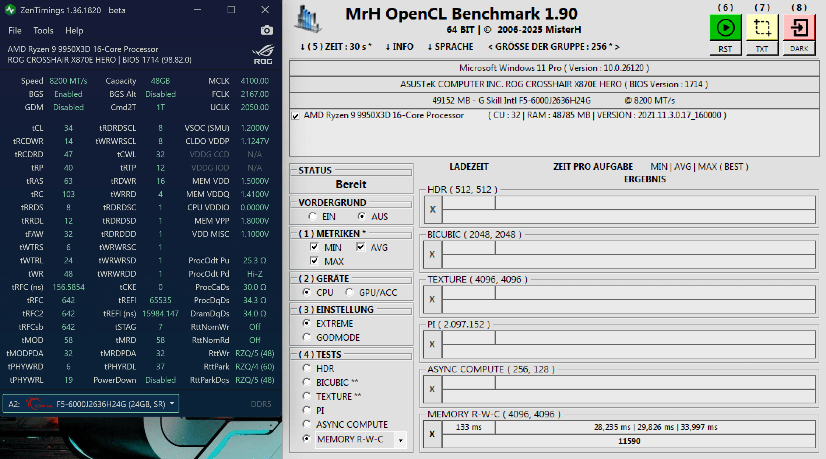Click the MrH OpenCL Benchmark logo icon
826x459 pixels.
(x=308, y=19)
